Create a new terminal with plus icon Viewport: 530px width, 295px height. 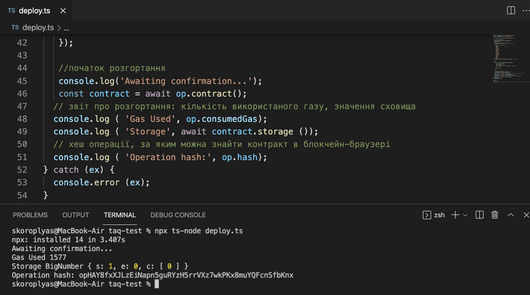455,215
